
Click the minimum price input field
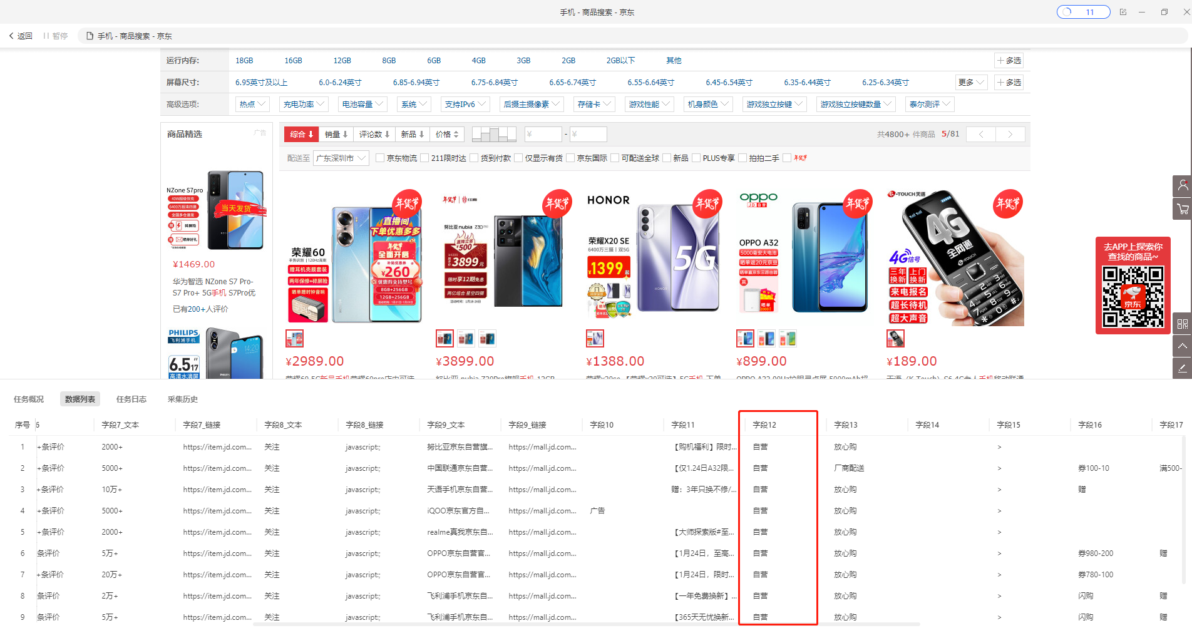coord(543,134)
